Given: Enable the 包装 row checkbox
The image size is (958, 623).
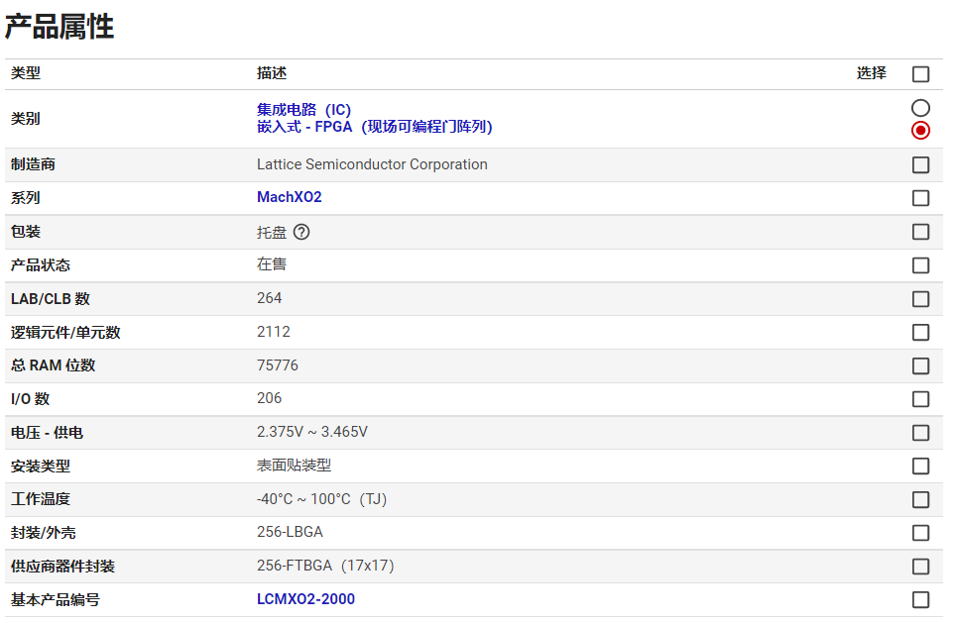Looking at the screenshot, I should tap(920, 232).
